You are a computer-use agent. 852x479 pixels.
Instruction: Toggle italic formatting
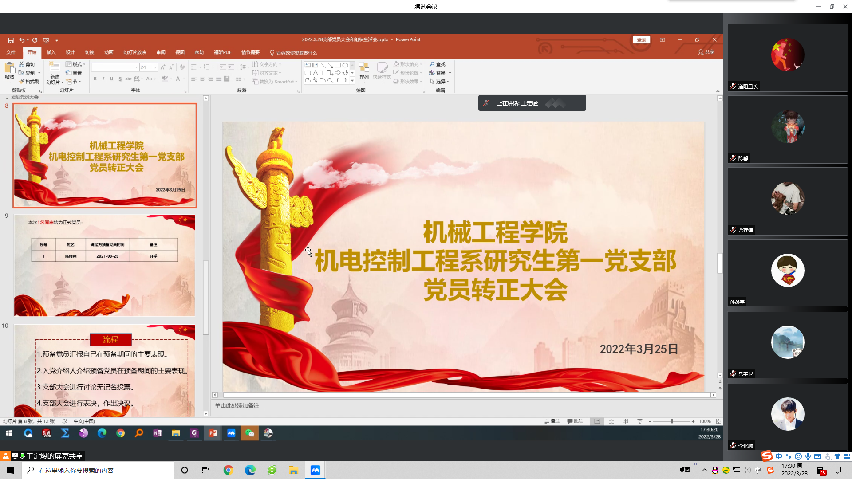(x=103, y=79)
